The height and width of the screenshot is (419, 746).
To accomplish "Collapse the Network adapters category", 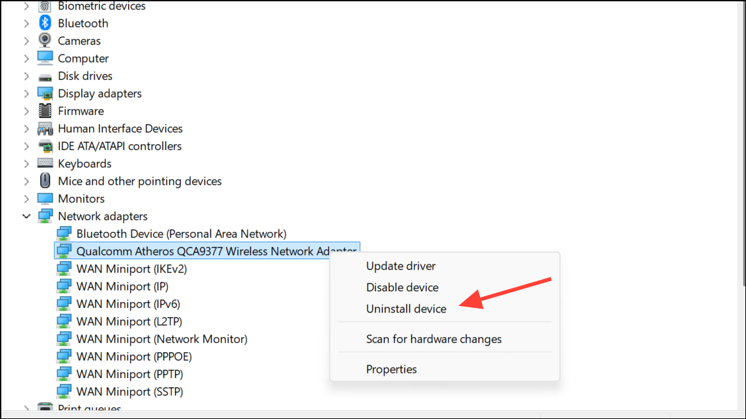I will pos(26,216).
